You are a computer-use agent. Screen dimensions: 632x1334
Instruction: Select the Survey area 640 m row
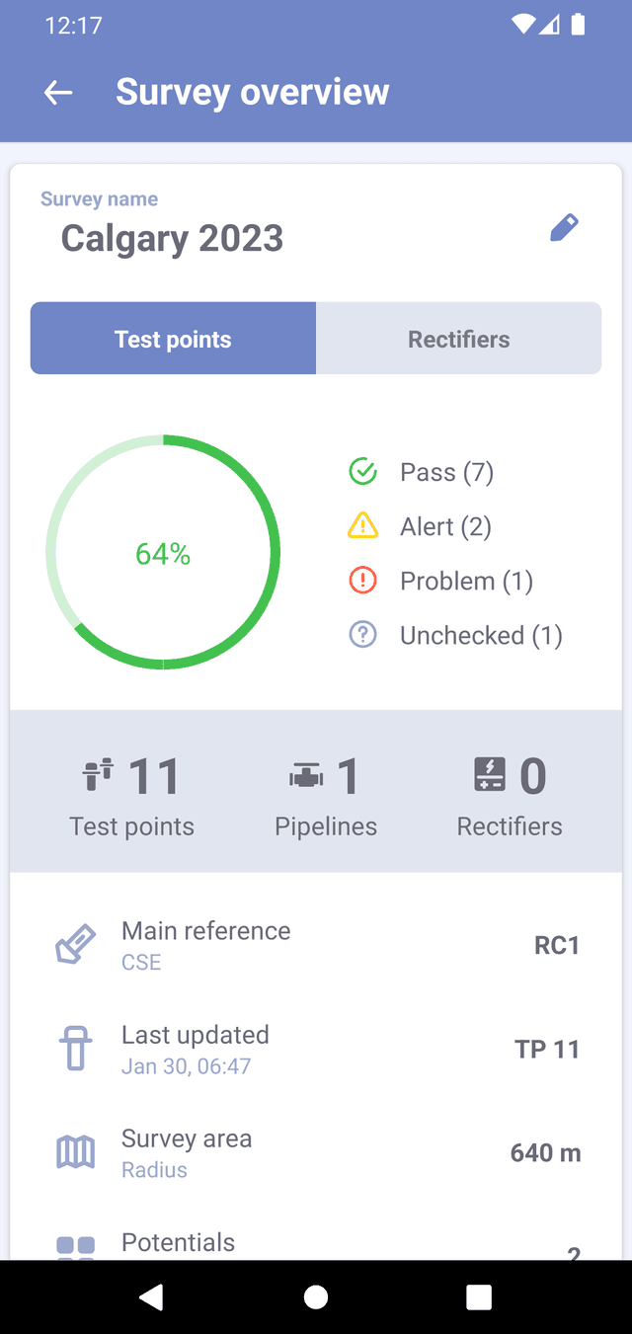316,1152
